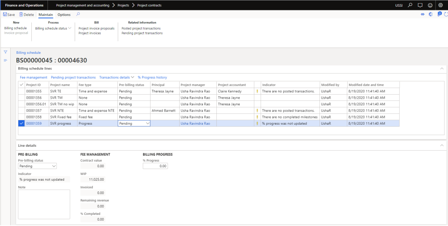448x226 pixels.
Task: Open in Office app icon
Action: (x=431, y=15)
